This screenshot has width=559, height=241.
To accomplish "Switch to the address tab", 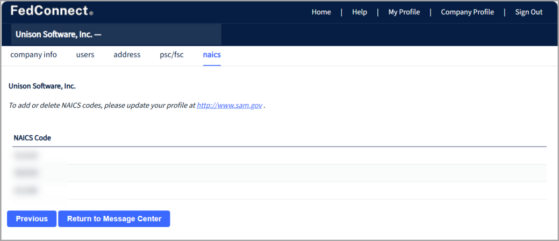I will pyautogui.click(x=127, y=55).
